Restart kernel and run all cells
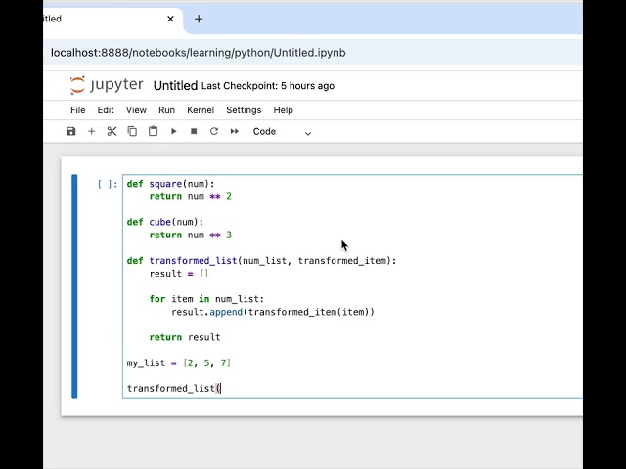This screenshot has height=469, width=626. 235,131
